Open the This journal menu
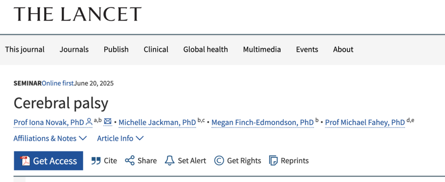 25,49
